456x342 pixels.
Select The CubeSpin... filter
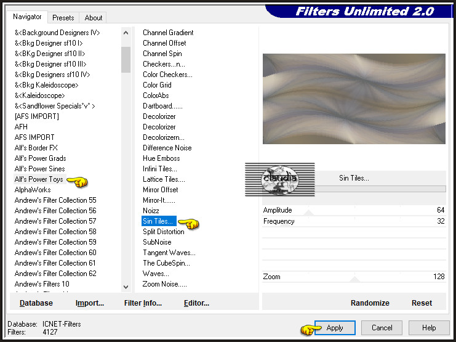[x=166, y=263]
